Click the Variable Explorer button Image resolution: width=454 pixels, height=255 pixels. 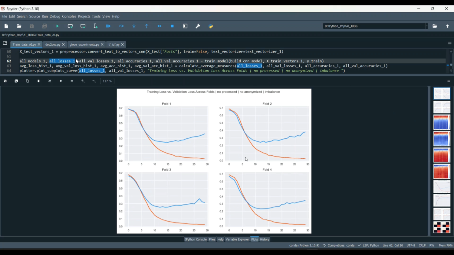(x=237, y=239)
